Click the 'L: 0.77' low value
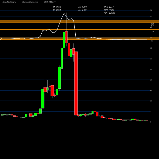The width and height of the screenshot is (159, 159). pyautogui.click(x=82, y=10)
